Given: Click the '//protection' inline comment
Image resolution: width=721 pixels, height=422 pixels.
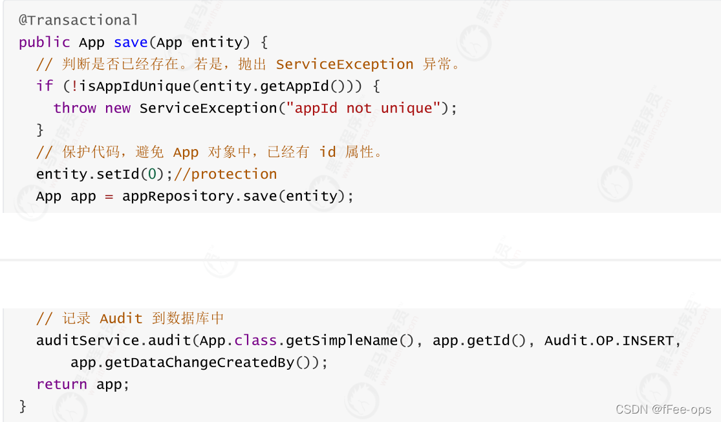Looking at the screenshot, I should pyautogui.click(x=225, y=174).
